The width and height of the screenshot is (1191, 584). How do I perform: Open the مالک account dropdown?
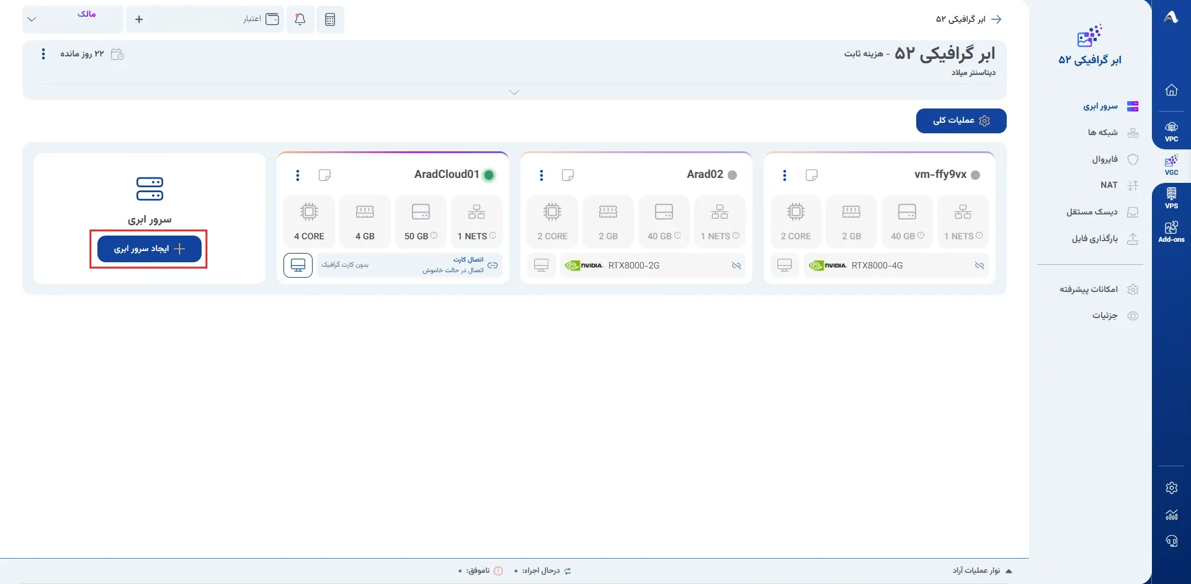pos(73,19)
